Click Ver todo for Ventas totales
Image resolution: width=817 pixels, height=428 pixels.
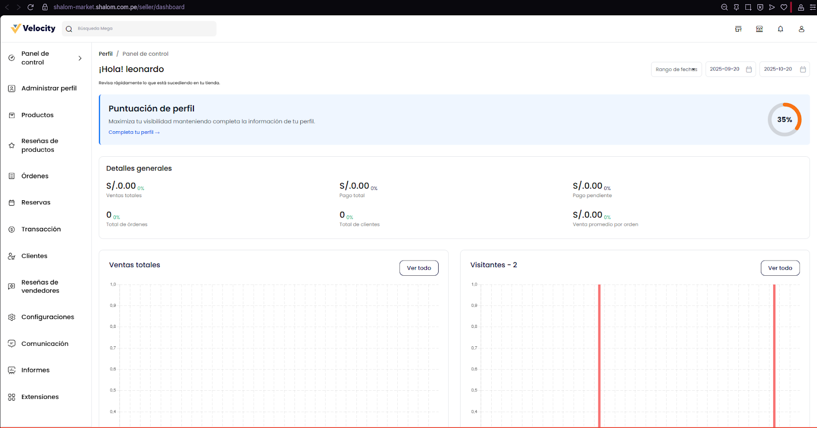[x=418, y=268]
